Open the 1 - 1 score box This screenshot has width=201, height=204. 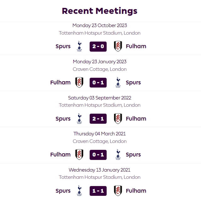[x=98, y=191]
